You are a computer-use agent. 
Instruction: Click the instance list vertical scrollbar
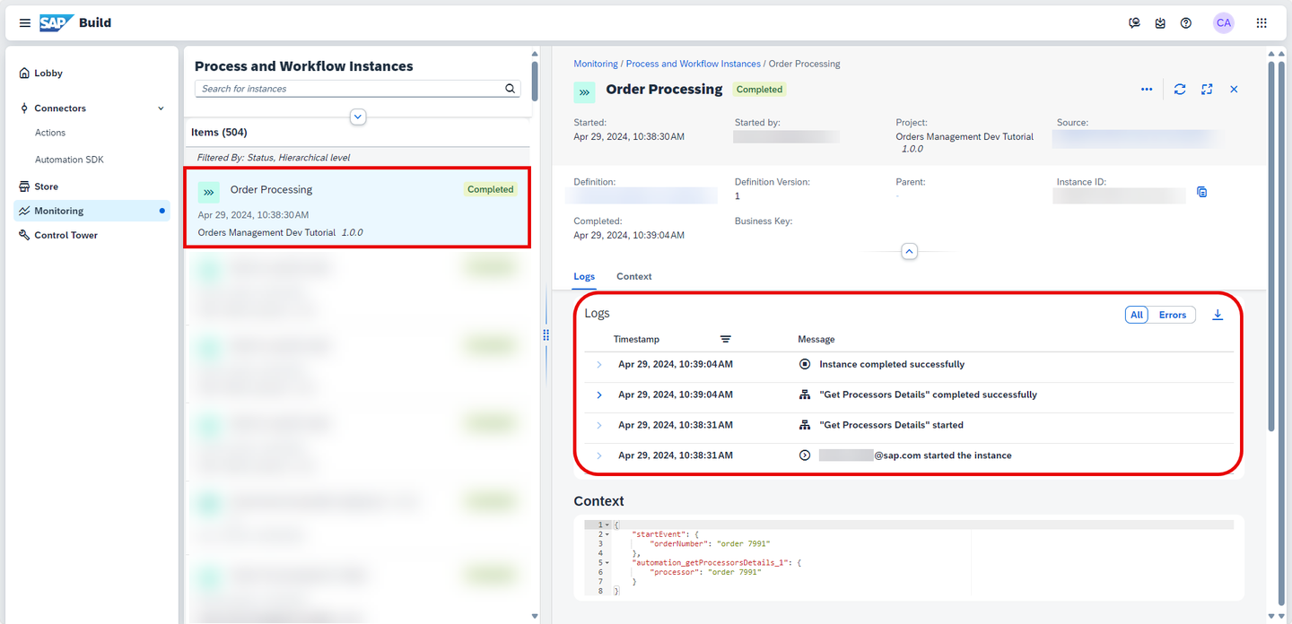click(x=535, y=81)
